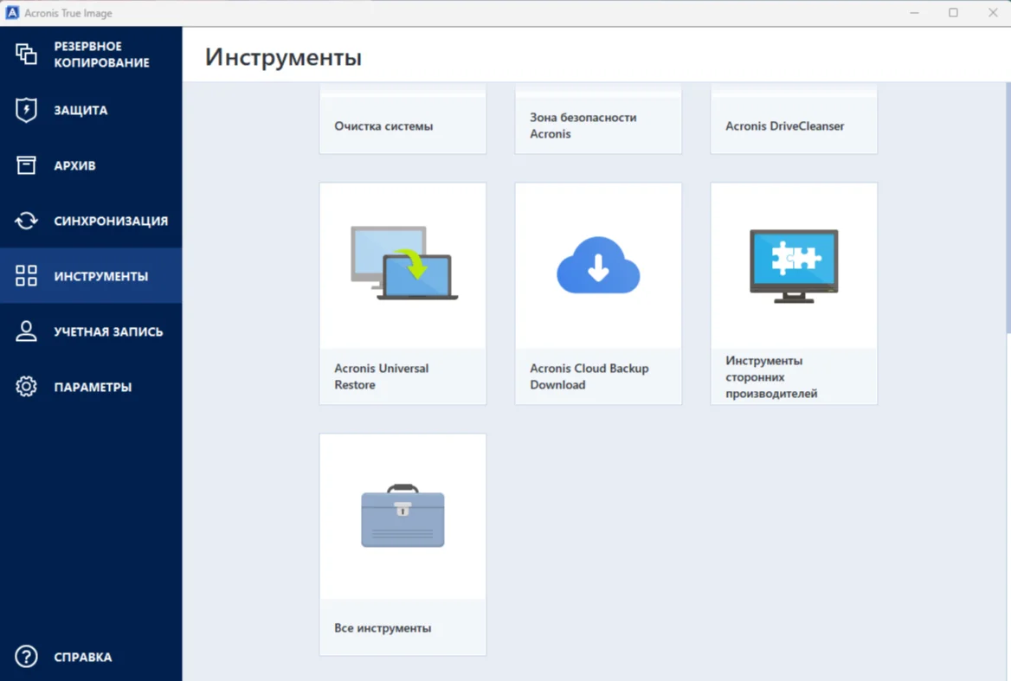Click the All tools toolbox icon
The height and width of the screenshot is (681, 1011).
[x=402, y=516]
